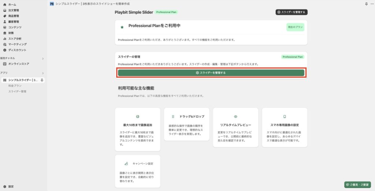Click the ドラッグ&ドロップ card title

click(192, 116)
